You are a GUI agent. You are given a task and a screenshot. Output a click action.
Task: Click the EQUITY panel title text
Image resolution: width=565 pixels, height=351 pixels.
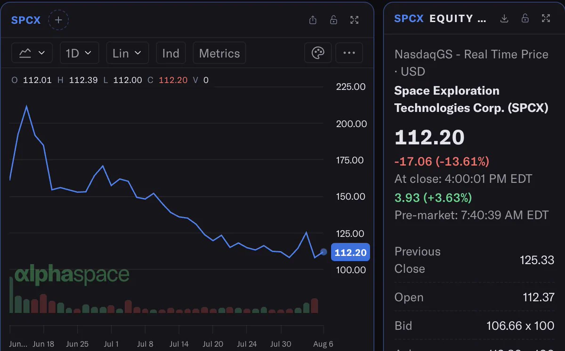[458, 19]
